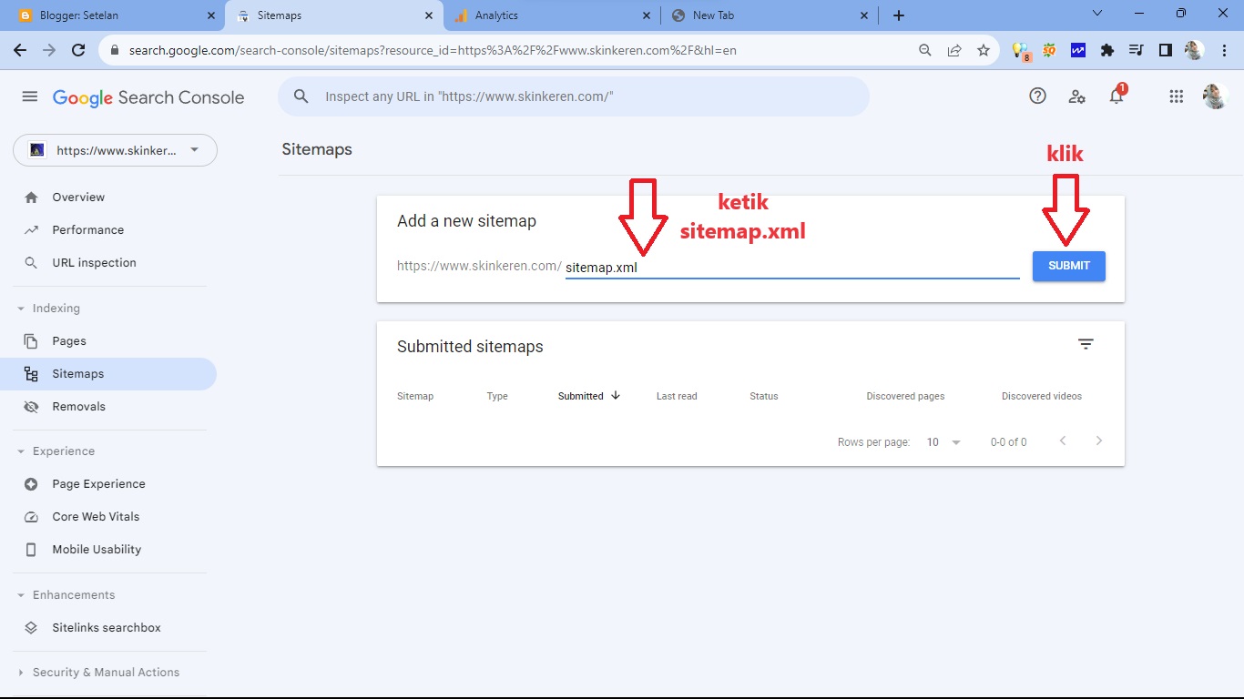Click Type column header
1244x699 pixels.
tap(497, 396)
